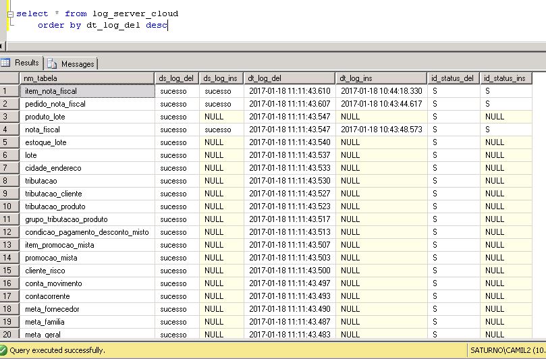Screen dimensions: 546x359
Task: Select the id_status_del column header
Action: click(x=454, y=78)
